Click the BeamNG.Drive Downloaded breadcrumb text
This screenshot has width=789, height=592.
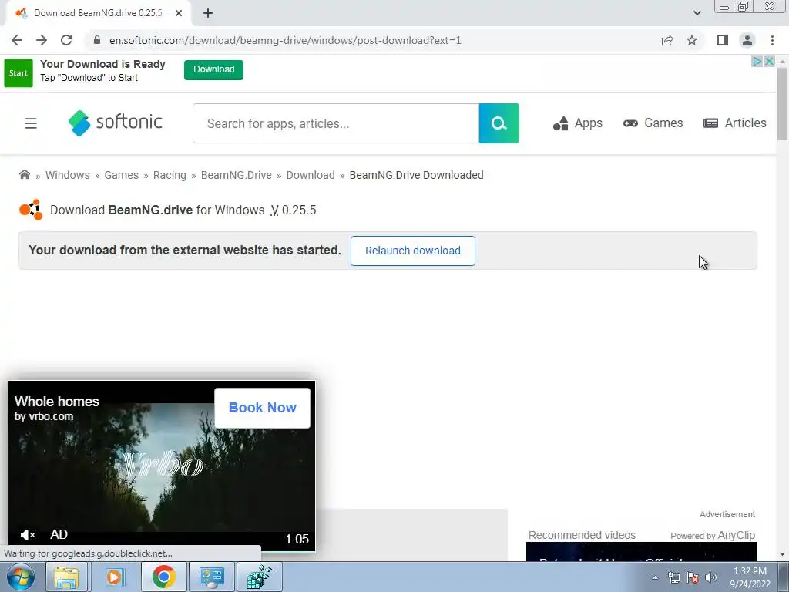(416, 175)
